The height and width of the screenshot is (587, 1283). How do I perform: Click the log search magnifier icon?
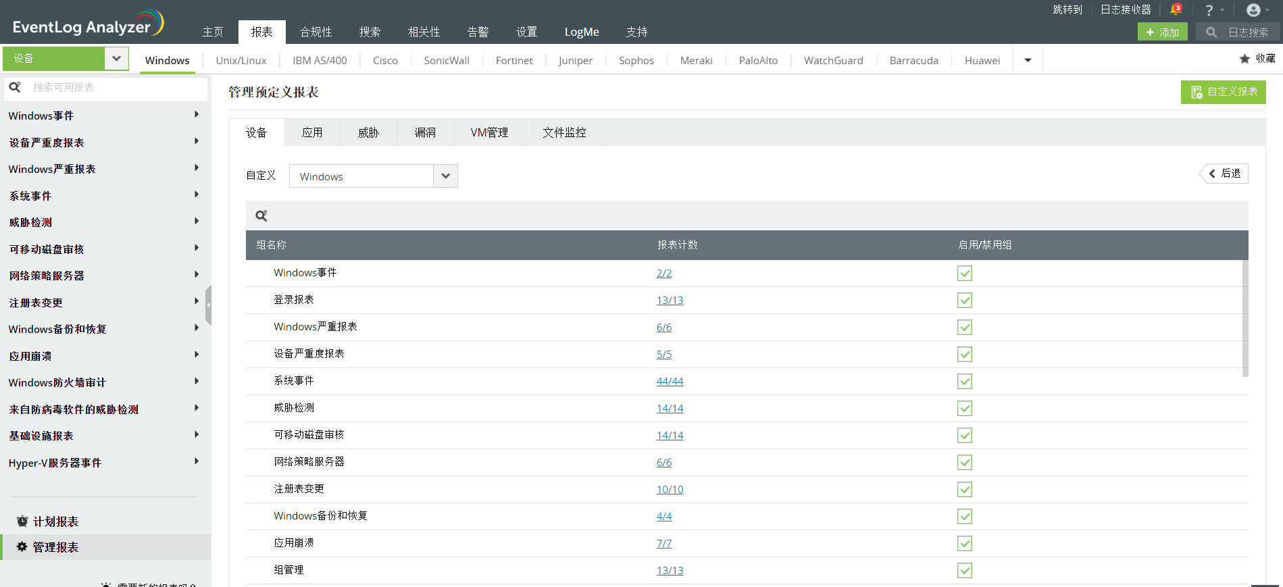1211,32
